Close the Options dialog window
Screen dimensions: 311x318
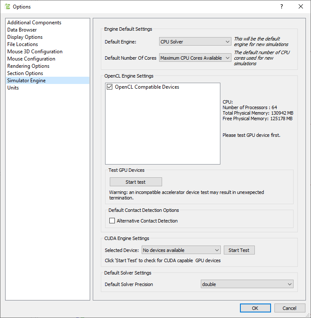point(301,7)
